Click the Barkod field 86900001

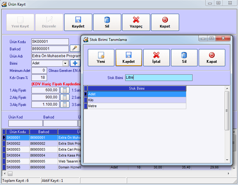point(50,49)
